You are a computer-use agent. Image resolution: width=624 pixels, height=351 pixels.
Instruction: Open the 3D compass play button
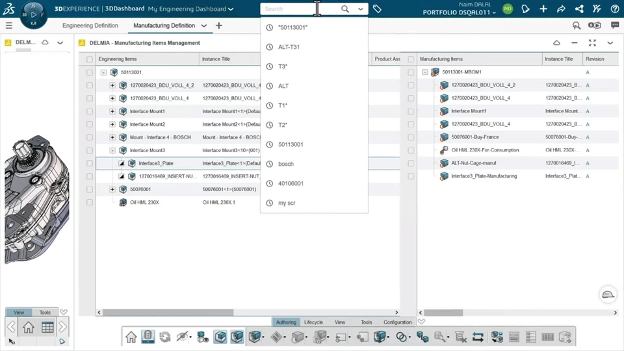tap(33, 15)
